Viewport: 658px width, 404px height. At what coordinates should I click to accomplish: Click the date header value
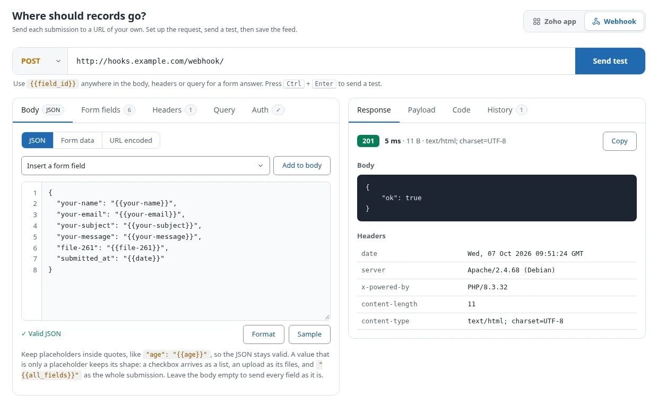525,254
